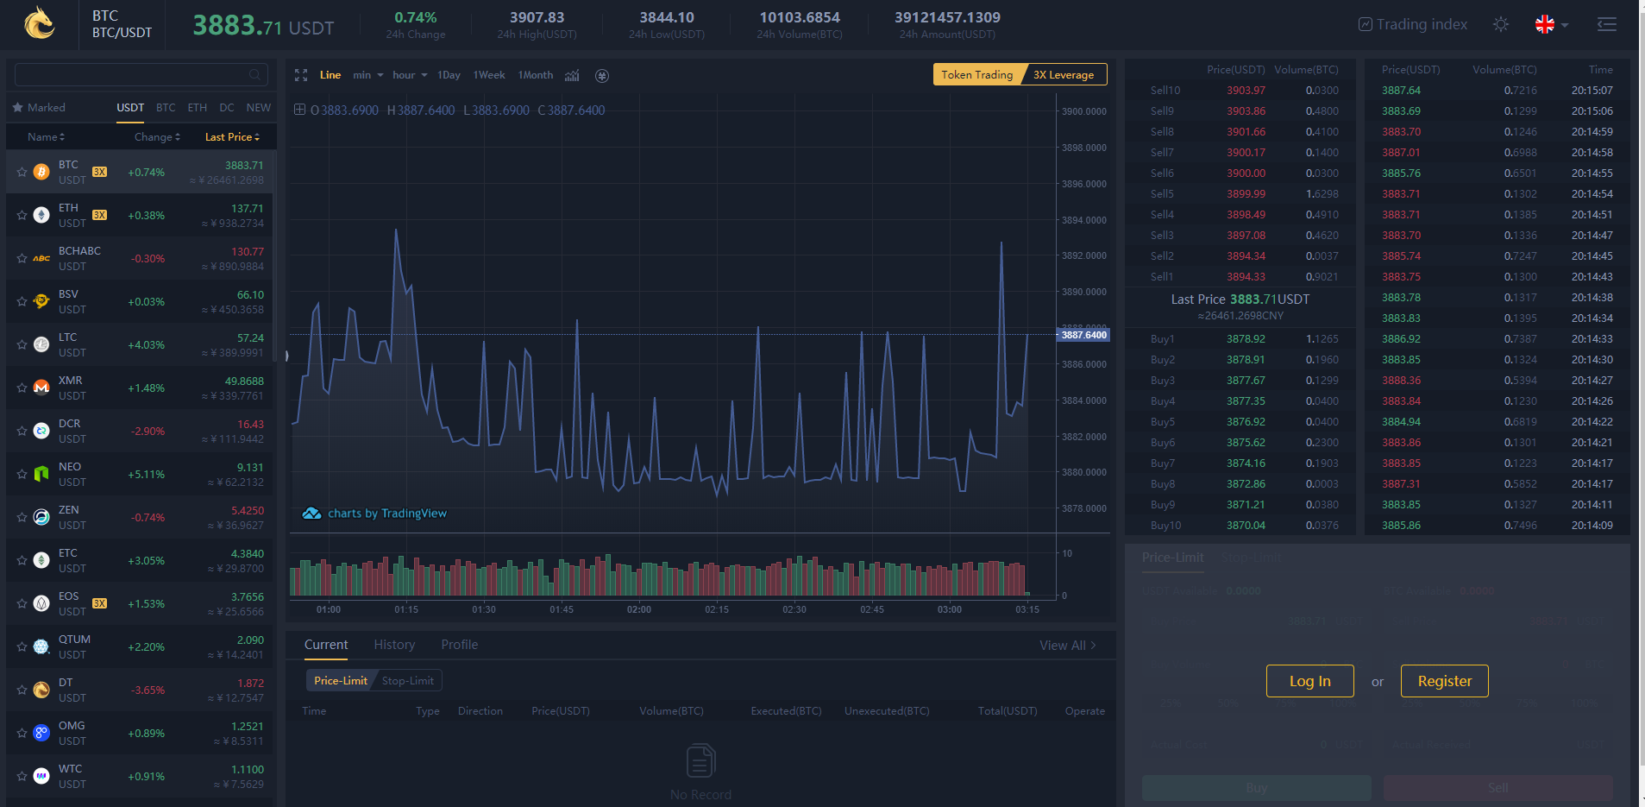Select the BTC market tab
This screenshot has width=1645, height=807.
pos(166,108)
